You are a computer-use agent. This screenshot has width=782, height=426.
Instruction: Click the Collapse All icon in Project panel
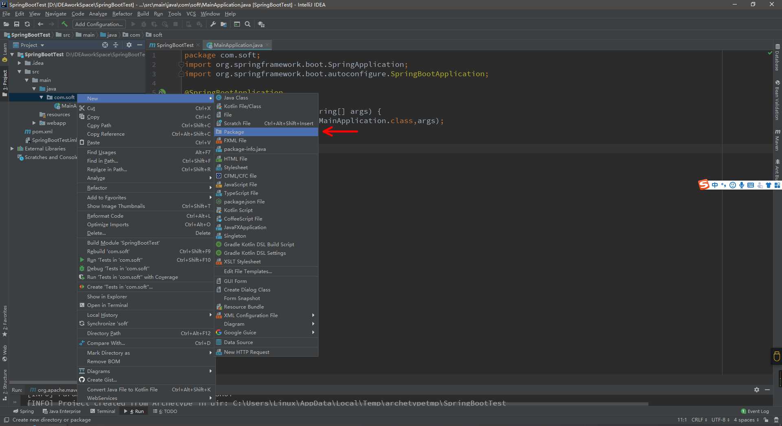[x=116, y=45]
